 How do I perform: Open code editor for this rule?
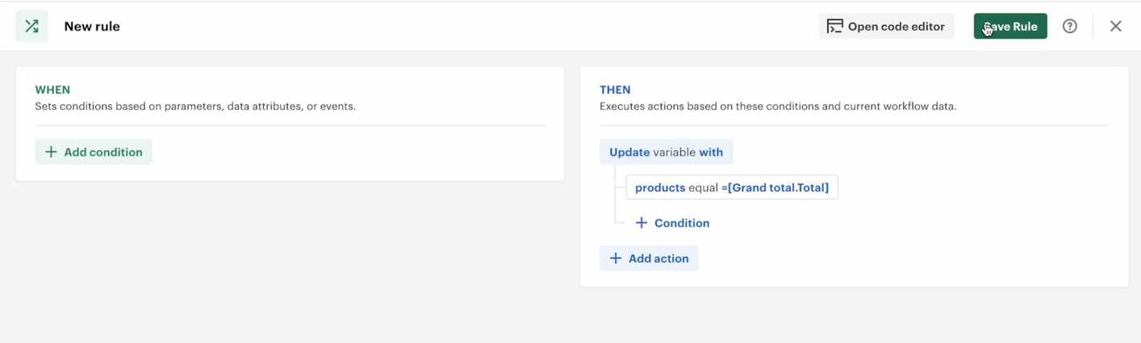tap(896, 27)
